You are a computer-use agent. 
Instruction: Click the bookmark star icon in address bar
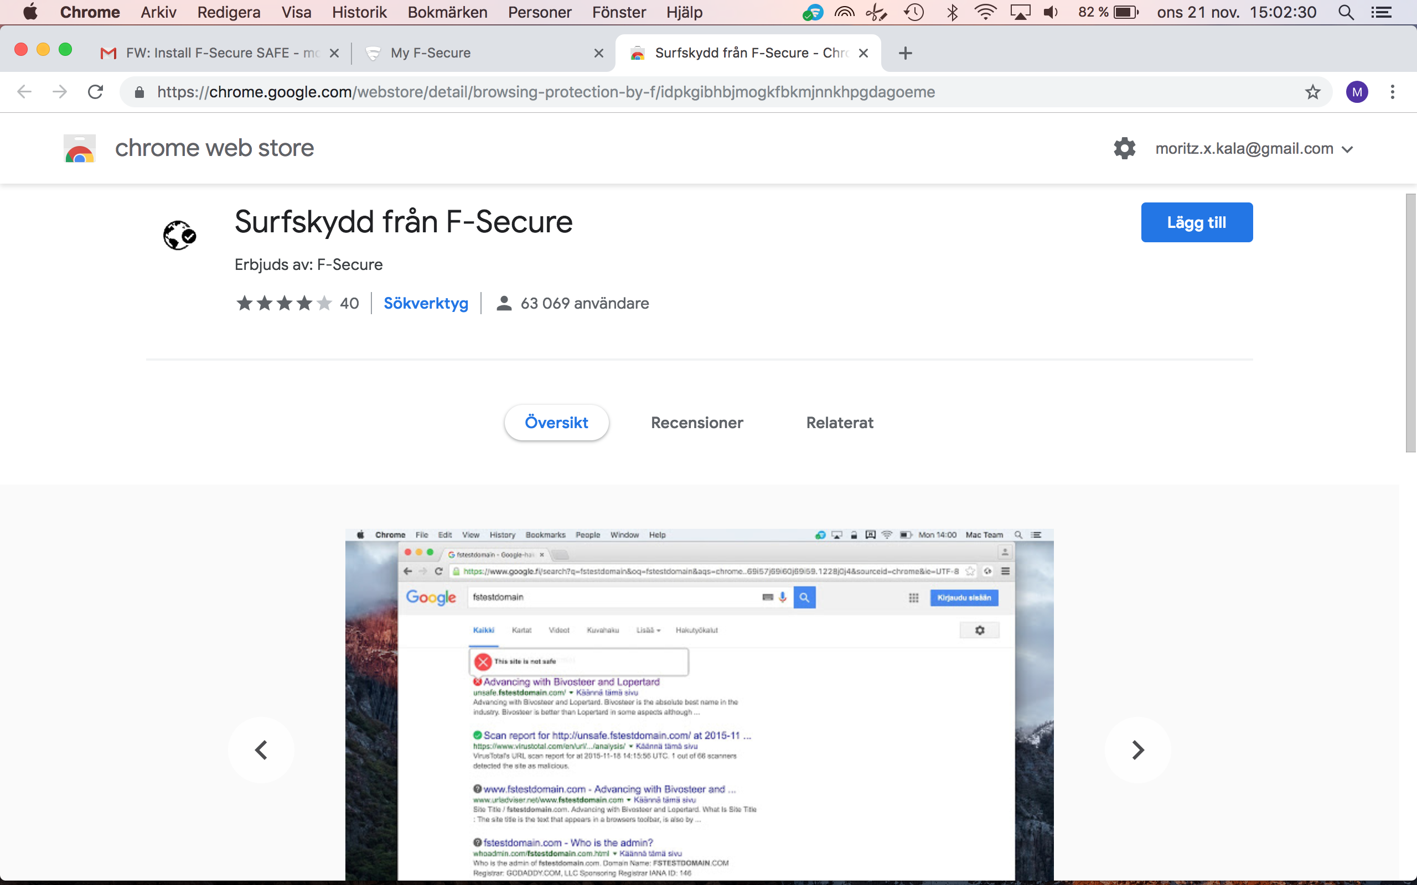pyautogui.click(x=1312, y=93)
